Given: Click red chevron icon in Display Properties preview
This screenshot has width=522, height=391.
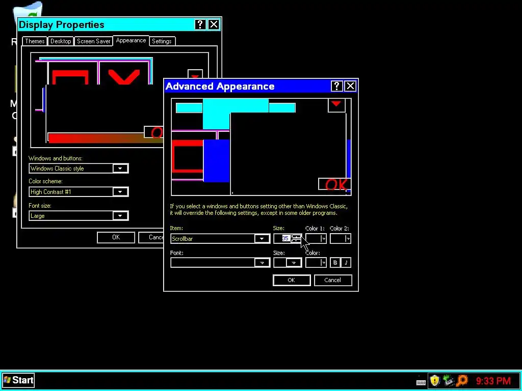Looking at the screenshot, I should 124,76.
